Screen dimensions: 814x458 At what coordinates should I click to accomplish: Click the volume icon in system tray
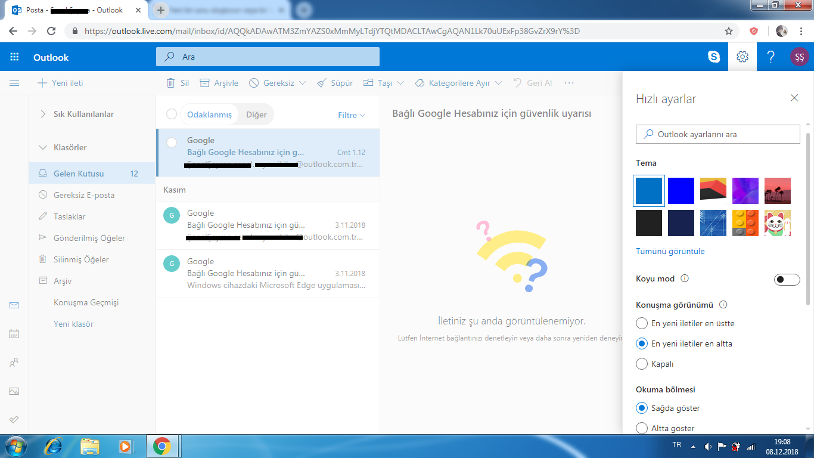(x=707, y=446)
